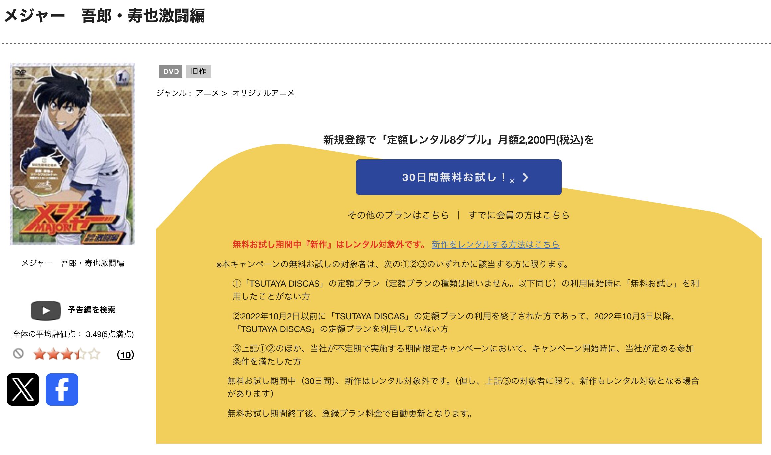
Task: Rate with fifth star
Action: coord(94,354)
